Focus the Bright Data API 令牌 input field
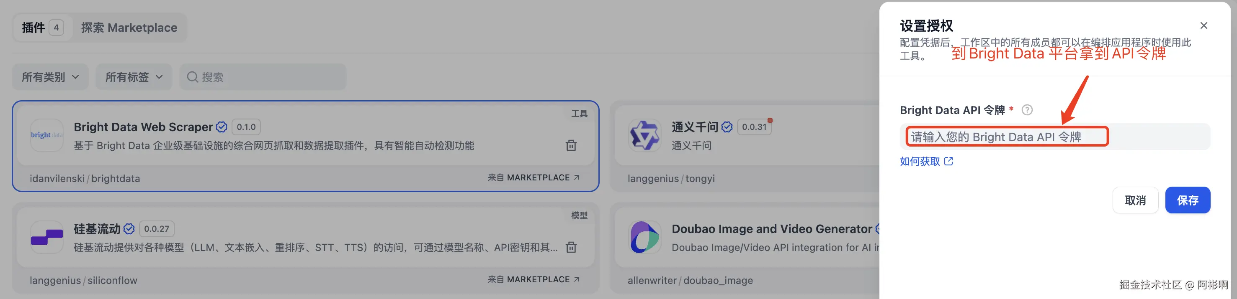Screen dimensions: 1237x299 pos(1054,137)
